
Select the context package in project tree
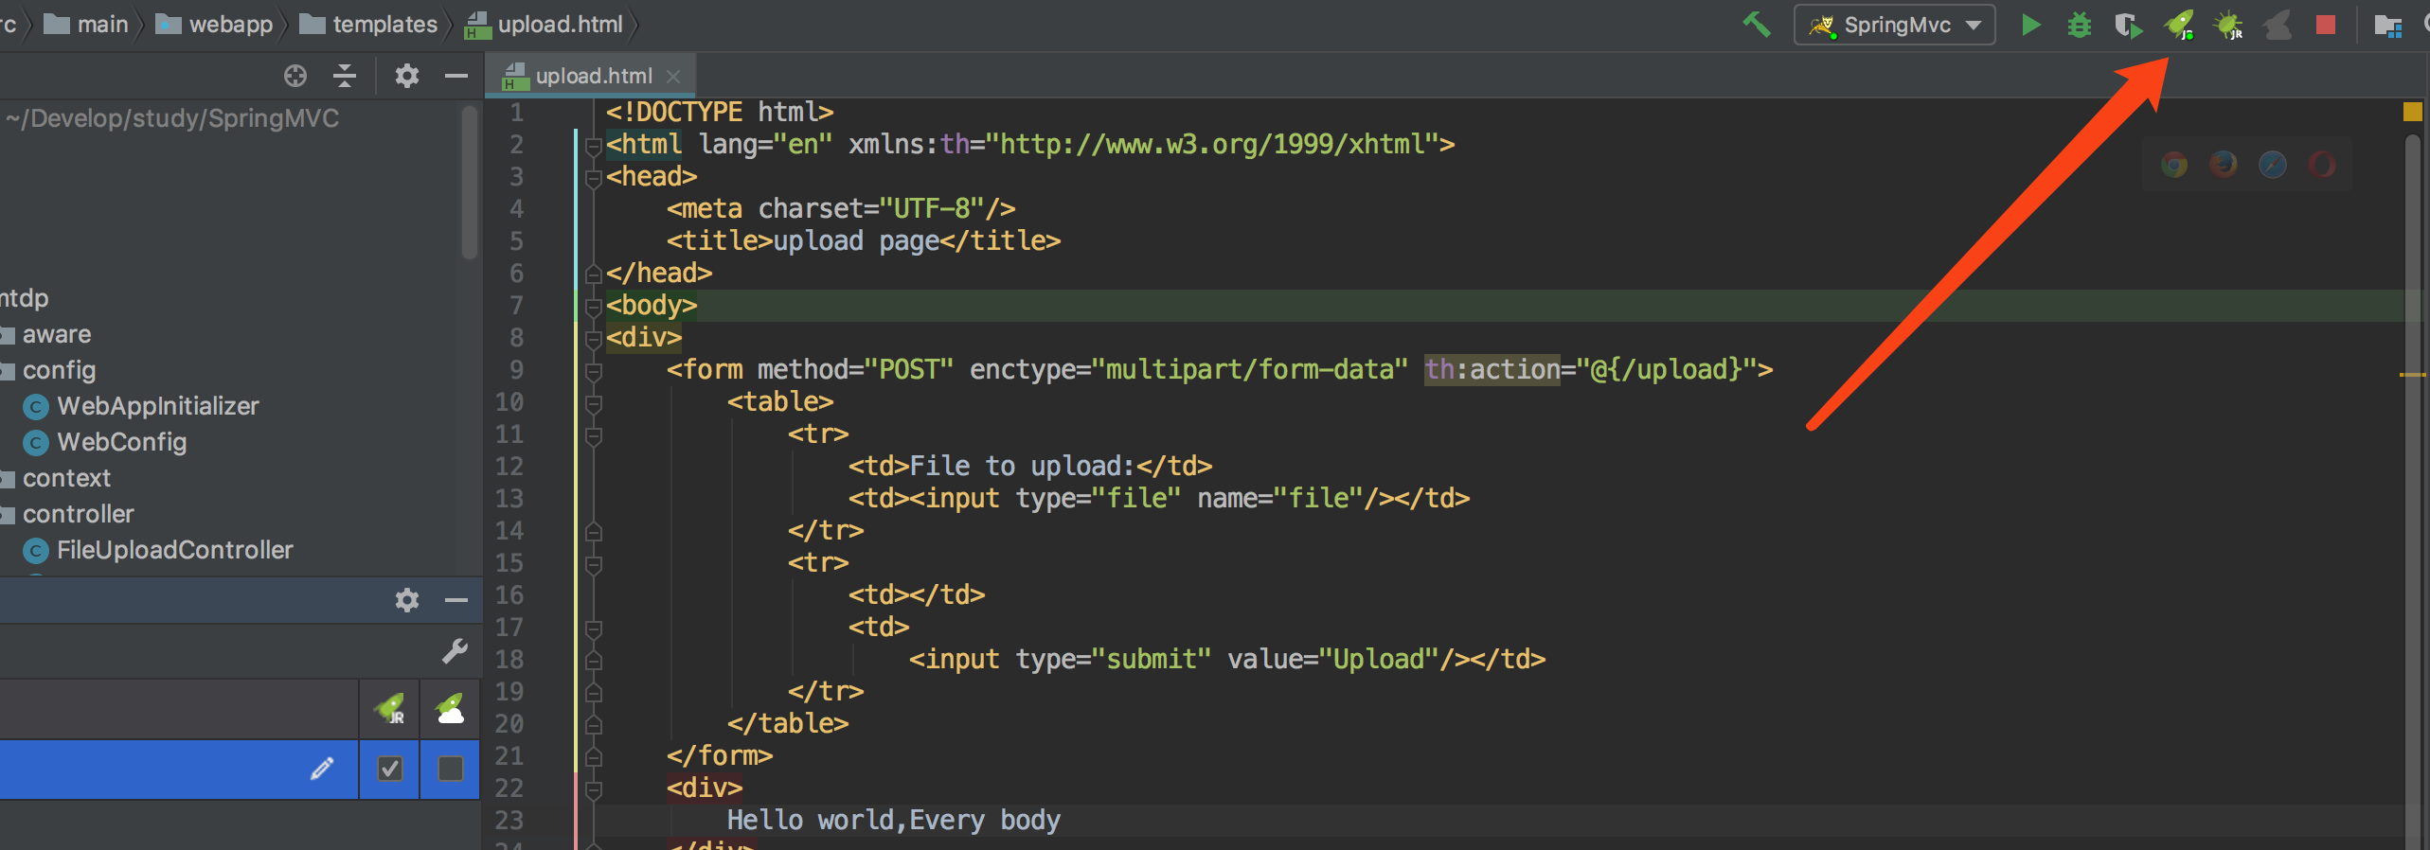(x=66, y=478)
